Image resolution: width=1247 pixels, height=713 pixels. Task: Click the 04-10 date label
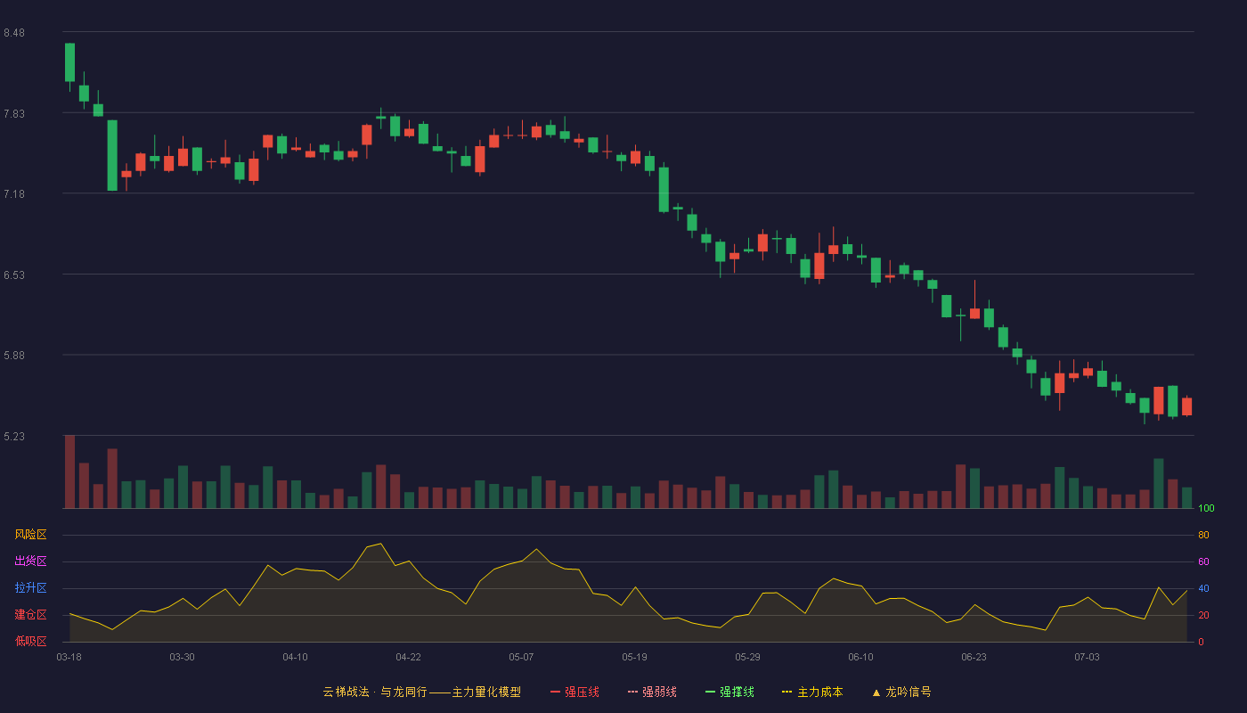point(295,657)
